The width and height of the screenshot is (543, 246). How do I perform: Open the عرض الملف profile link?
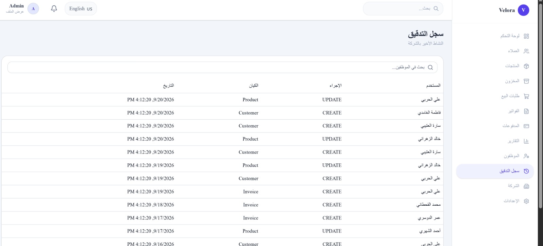coord(15,12)
